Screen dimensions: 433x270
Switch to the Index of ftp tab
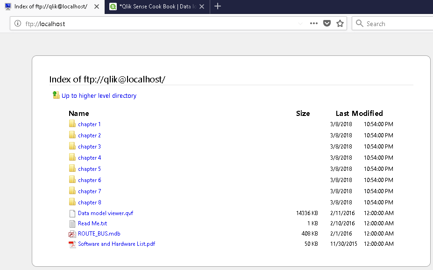[52, 7]
